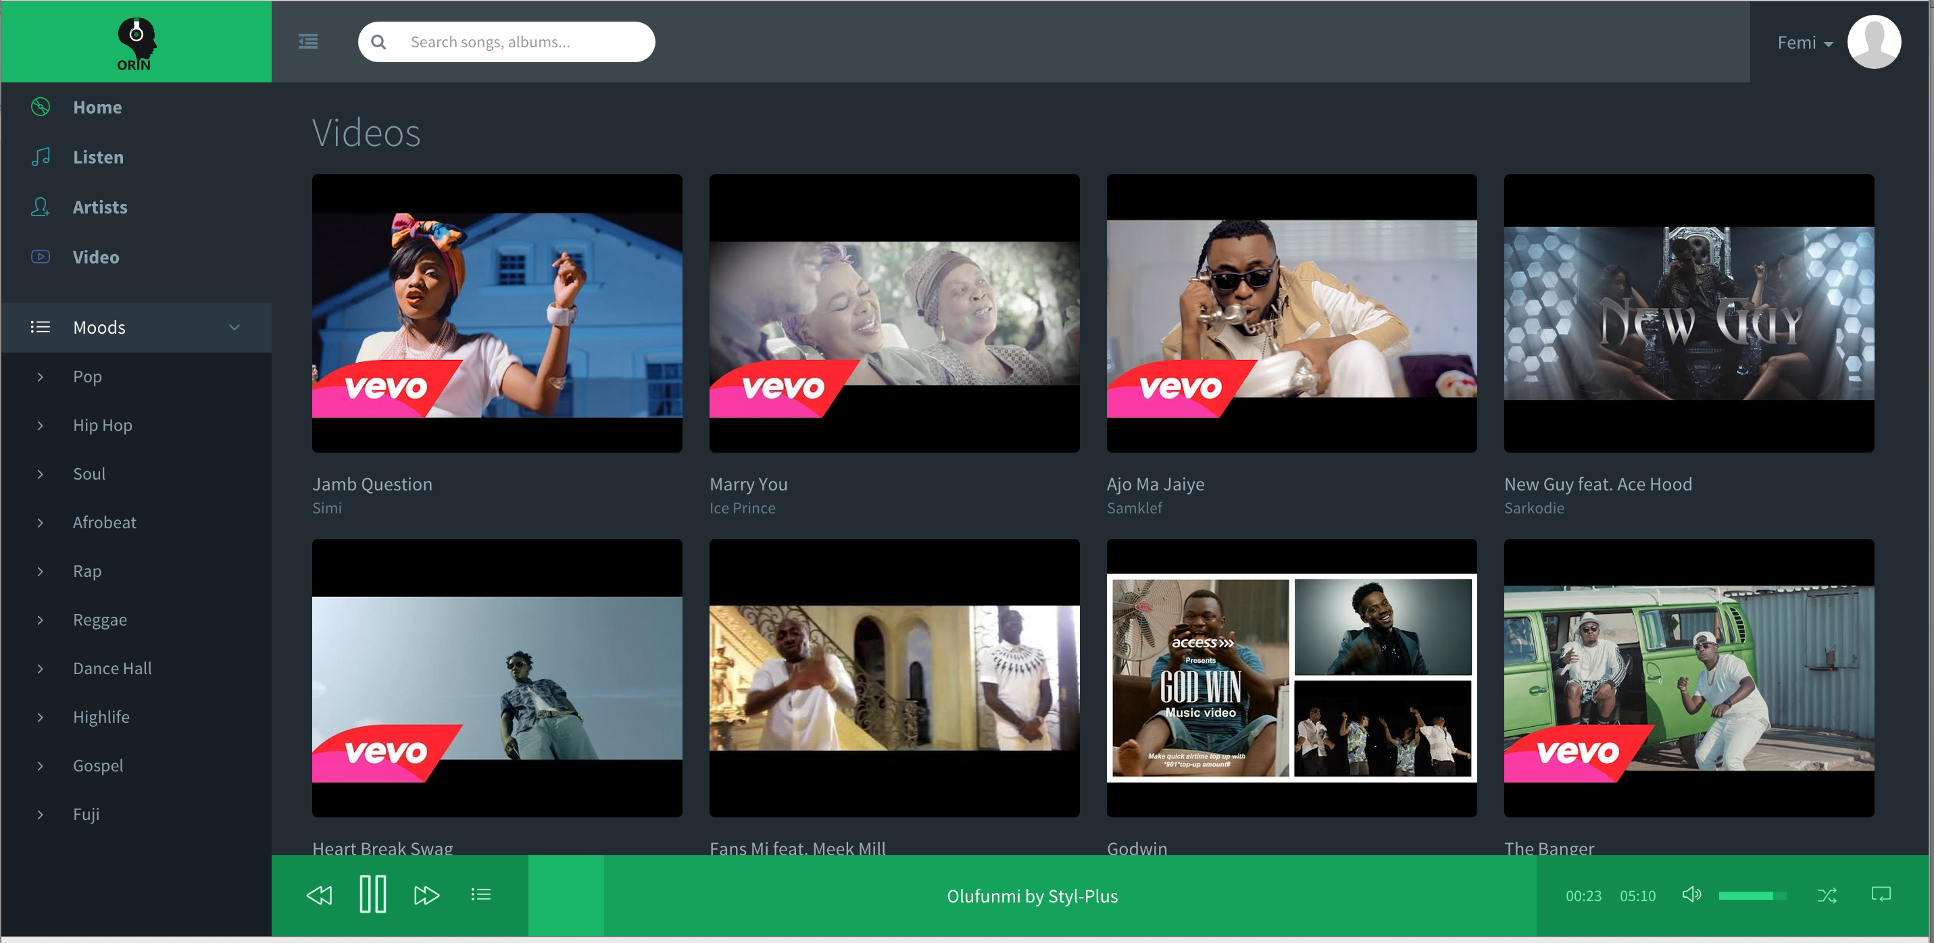Skip to next track

click(x=426, y=895)
